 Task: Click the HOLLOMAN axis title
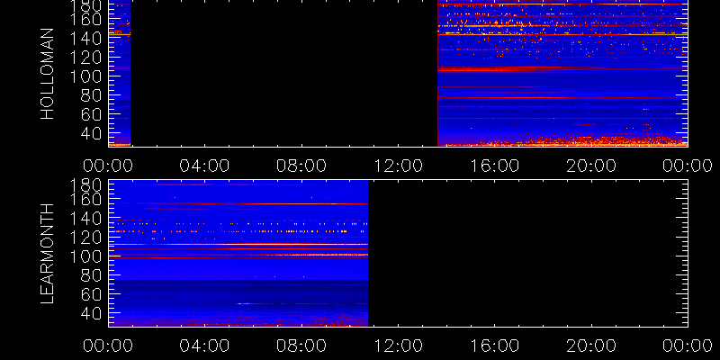(x=48, y=74)
